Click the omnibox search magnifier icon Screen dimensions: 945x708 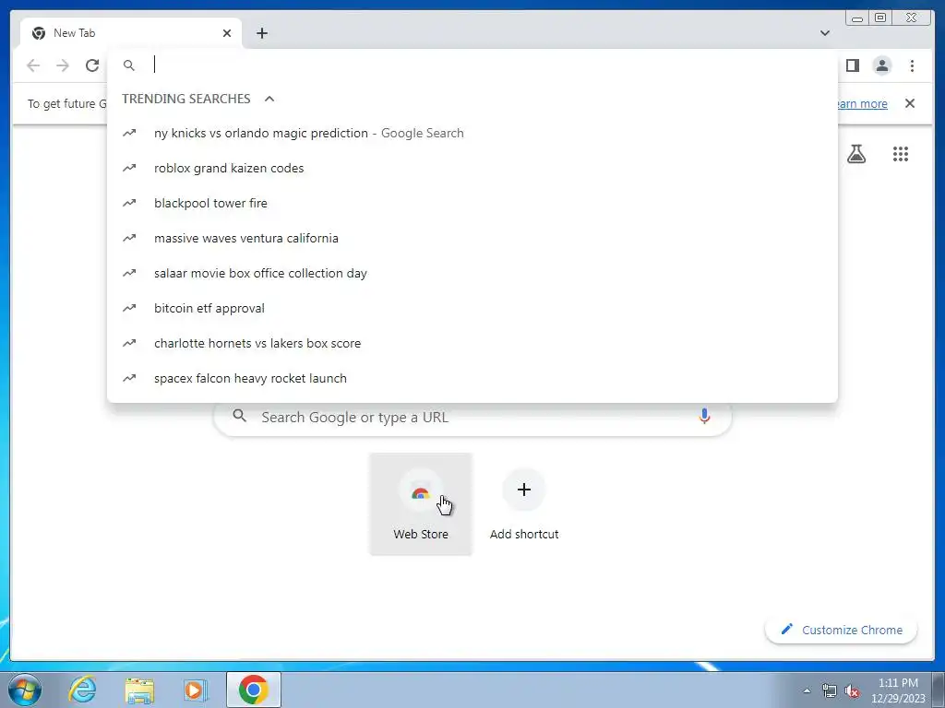(x=129, y=65)
